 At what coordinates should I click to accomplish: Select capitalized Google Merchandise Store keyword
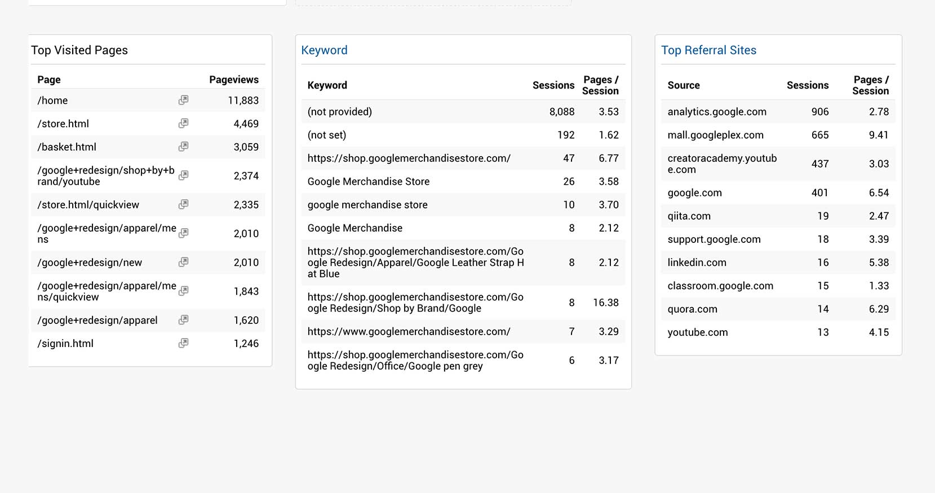point(369,181)
